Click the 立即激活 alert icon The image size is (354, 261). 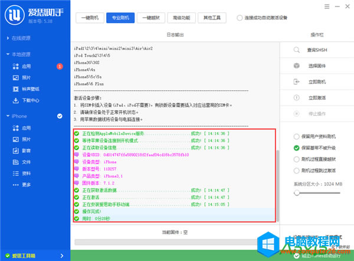coord(296,97)
